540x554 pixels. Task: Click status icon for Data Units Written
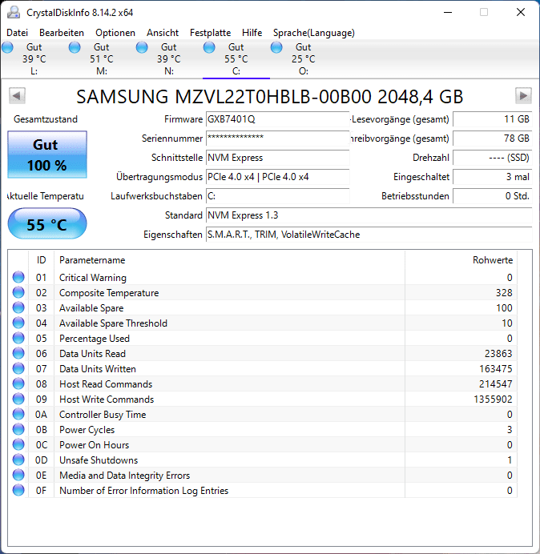18,368
